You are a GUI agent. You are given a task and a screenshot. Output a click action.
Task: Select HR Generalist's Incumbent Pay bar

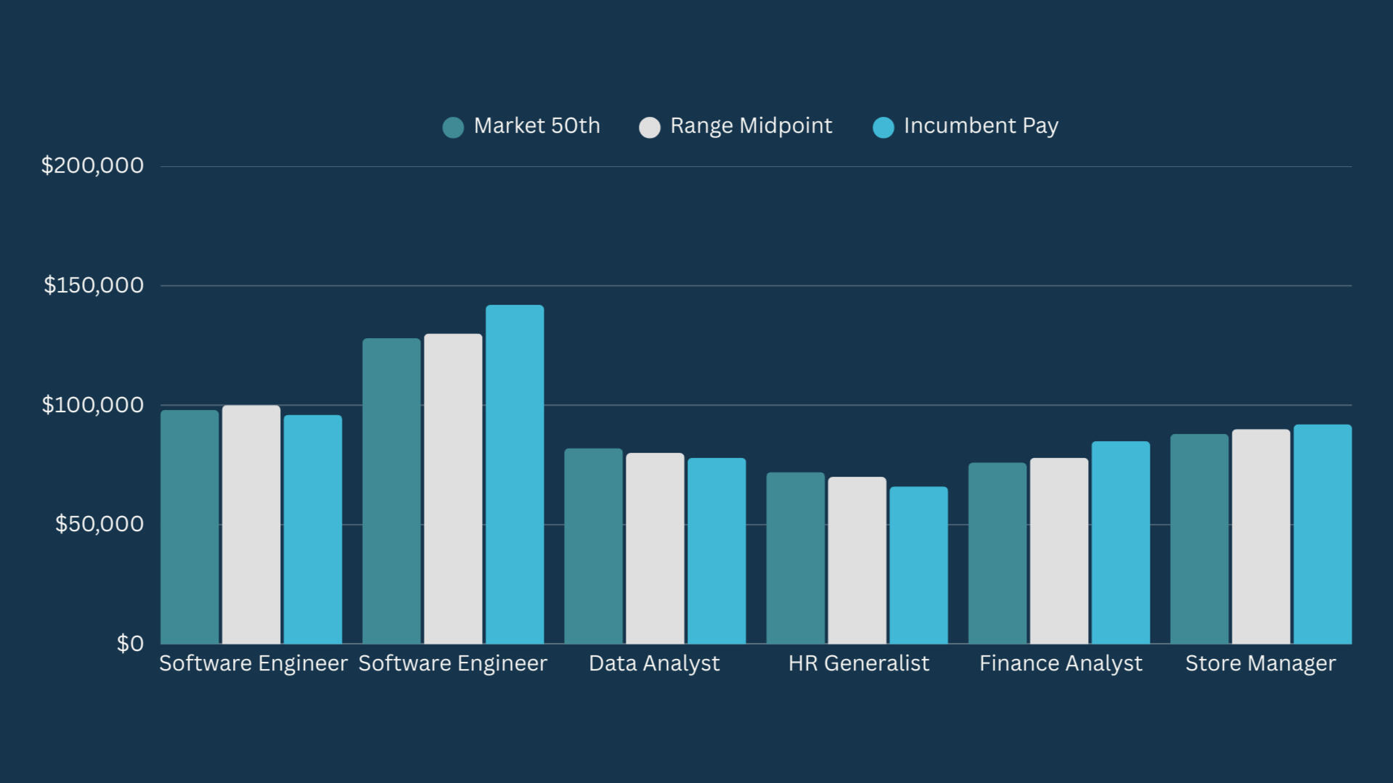click(918, 565)
